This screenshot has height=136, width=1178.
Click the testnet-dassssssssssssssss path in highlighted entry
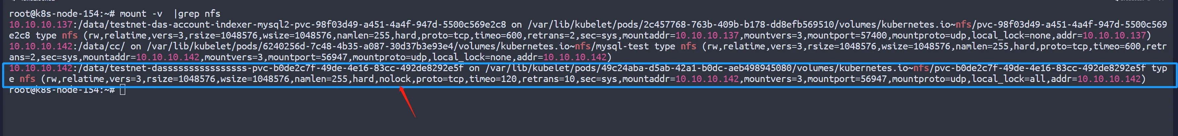click(x=270, y=68)
